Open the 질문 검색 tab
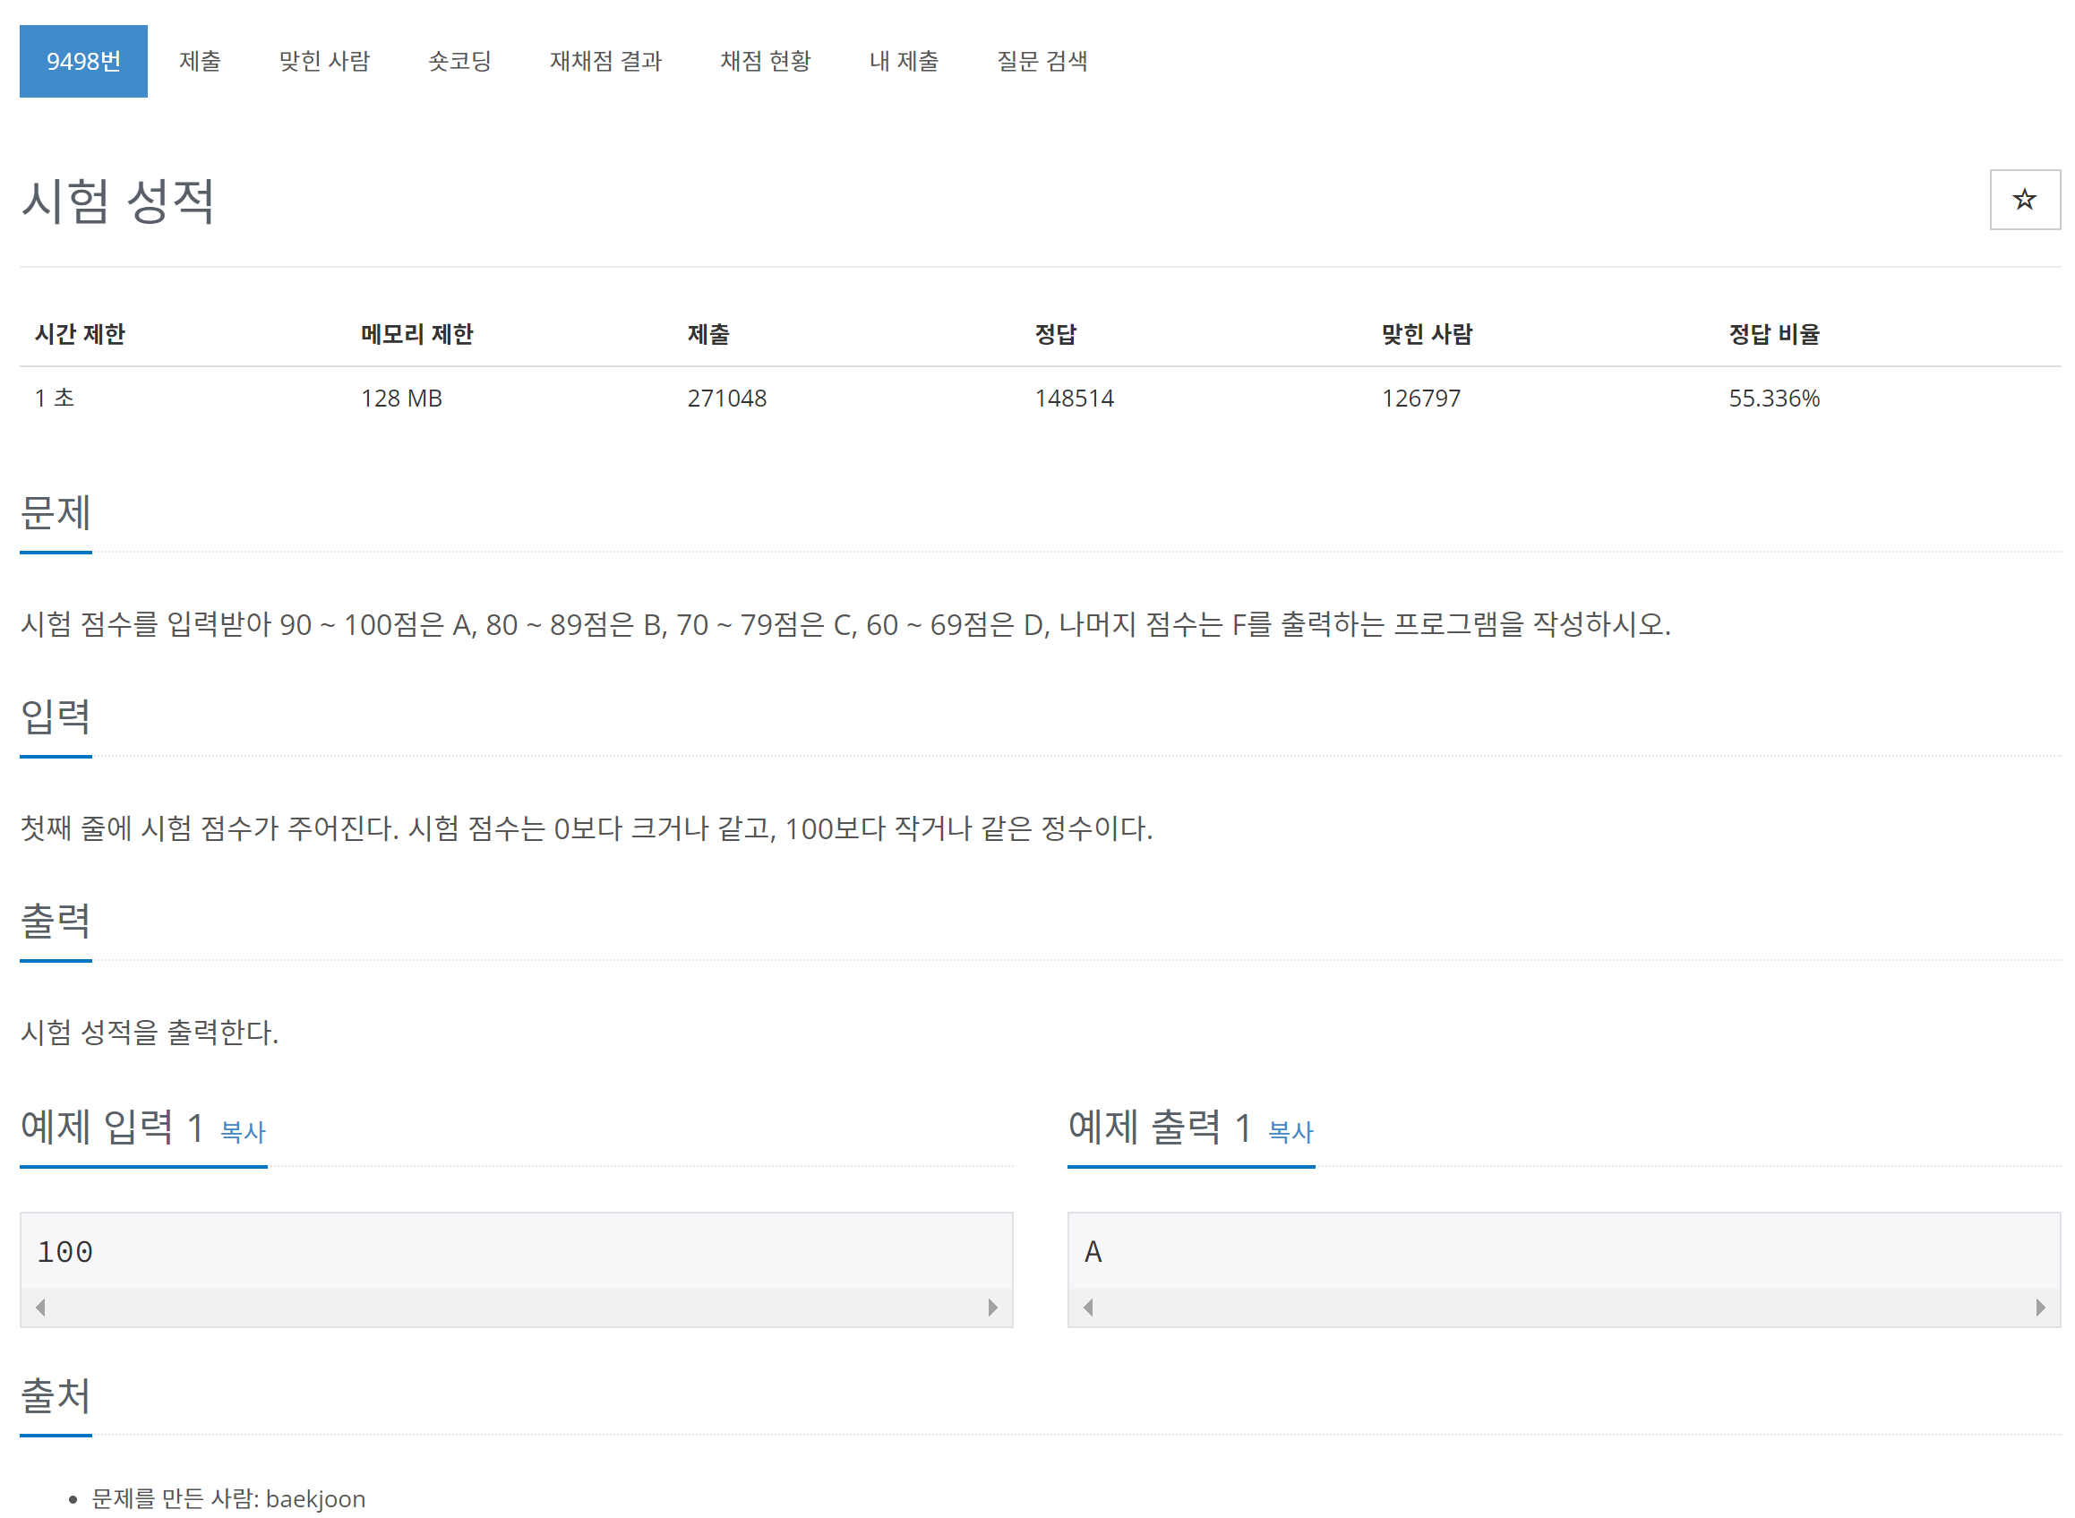The image size is (2075, 1518). pyautogui.click(x=1042, y=62)
